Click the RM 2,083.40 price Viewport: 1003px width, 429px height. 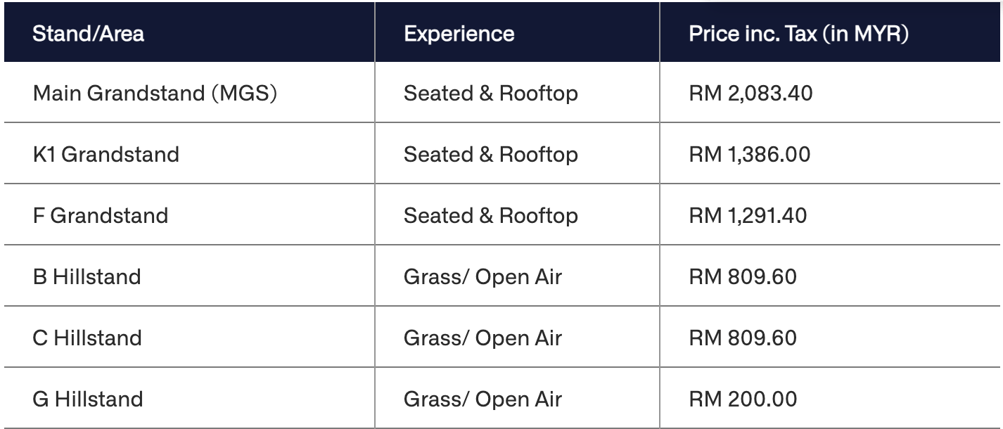coord(750,93)
